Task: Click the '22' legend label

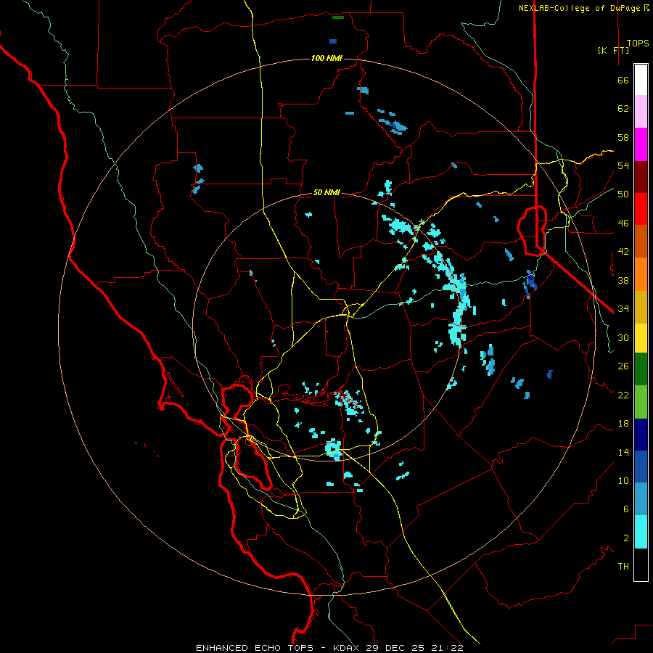Action: pos(623,395)
